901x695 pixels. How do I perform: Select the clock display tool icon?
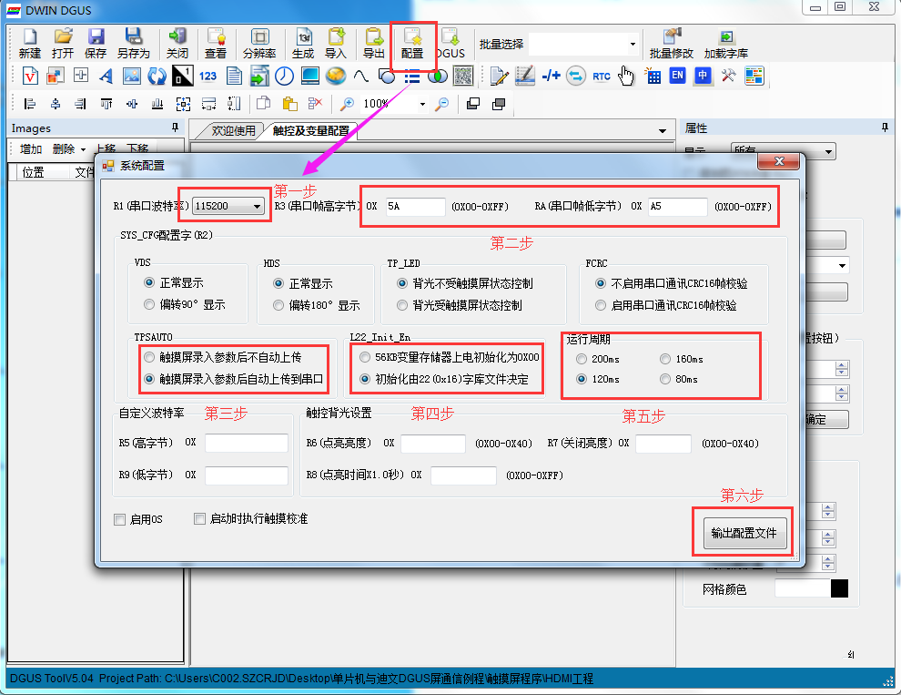click(284, 76)
